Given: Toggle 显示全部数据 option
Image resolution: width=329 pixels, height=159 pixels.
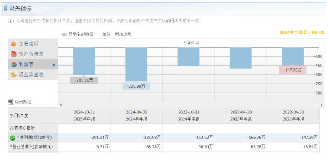Looking at the screenshot, I should 80,34.
